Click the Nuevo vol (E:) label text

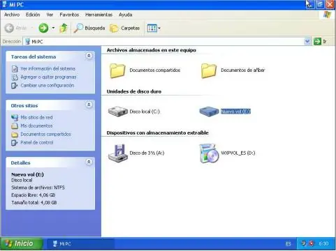pyautogui.click(x=235, y=112)
